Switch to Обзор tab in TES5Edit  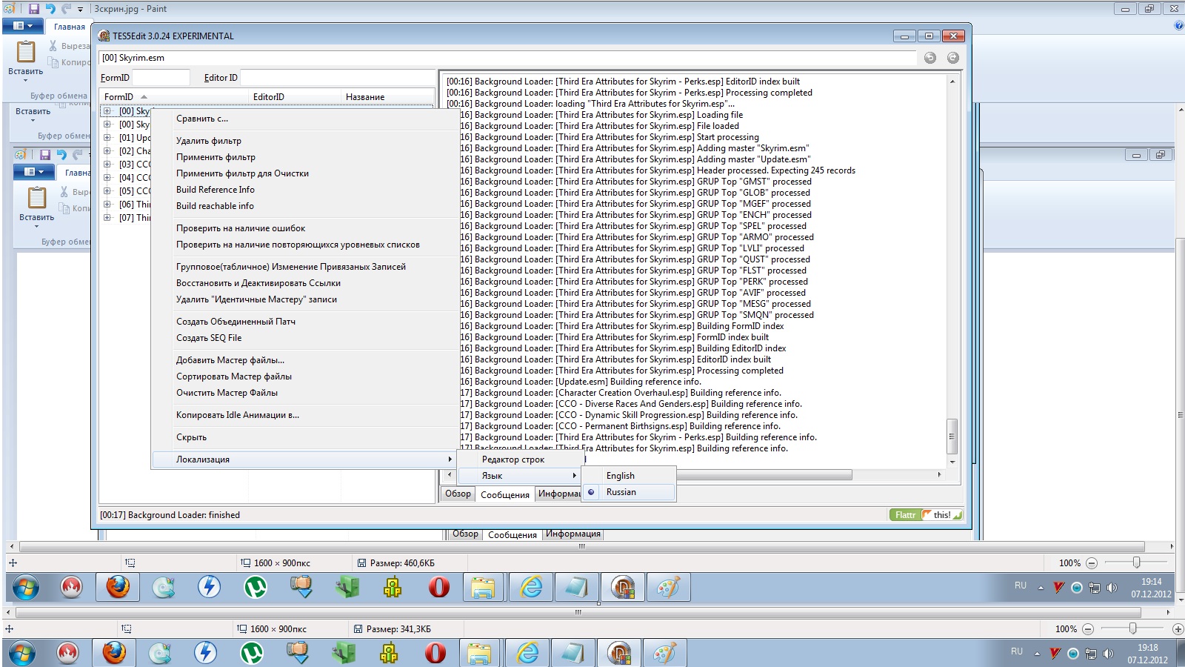point(458,494)
